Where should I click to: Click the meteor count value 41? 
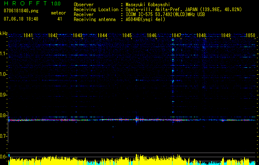60,19
